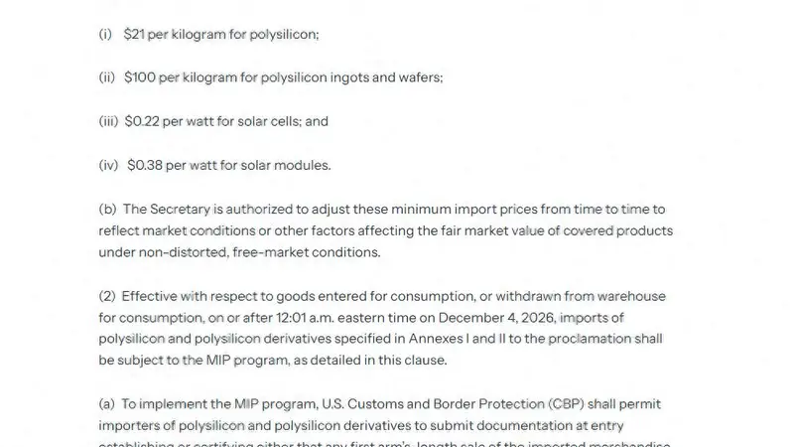The image size is (794, 447).
Task: Click the word "Secretary" in paragraph (b)
Action: (180, 210)
